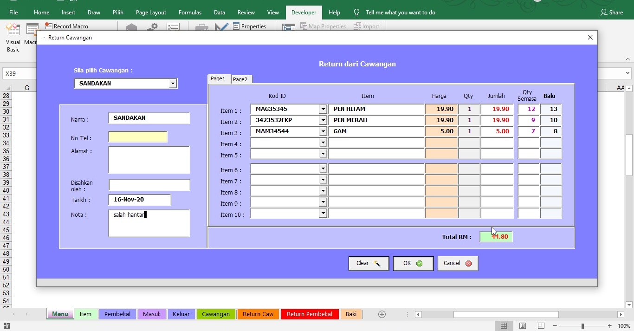Image resolution: width=634 pixels, height=331 pixels.
Task: Click the zoom slider handle
Action: pyautogui.click(x=582, y=326)
